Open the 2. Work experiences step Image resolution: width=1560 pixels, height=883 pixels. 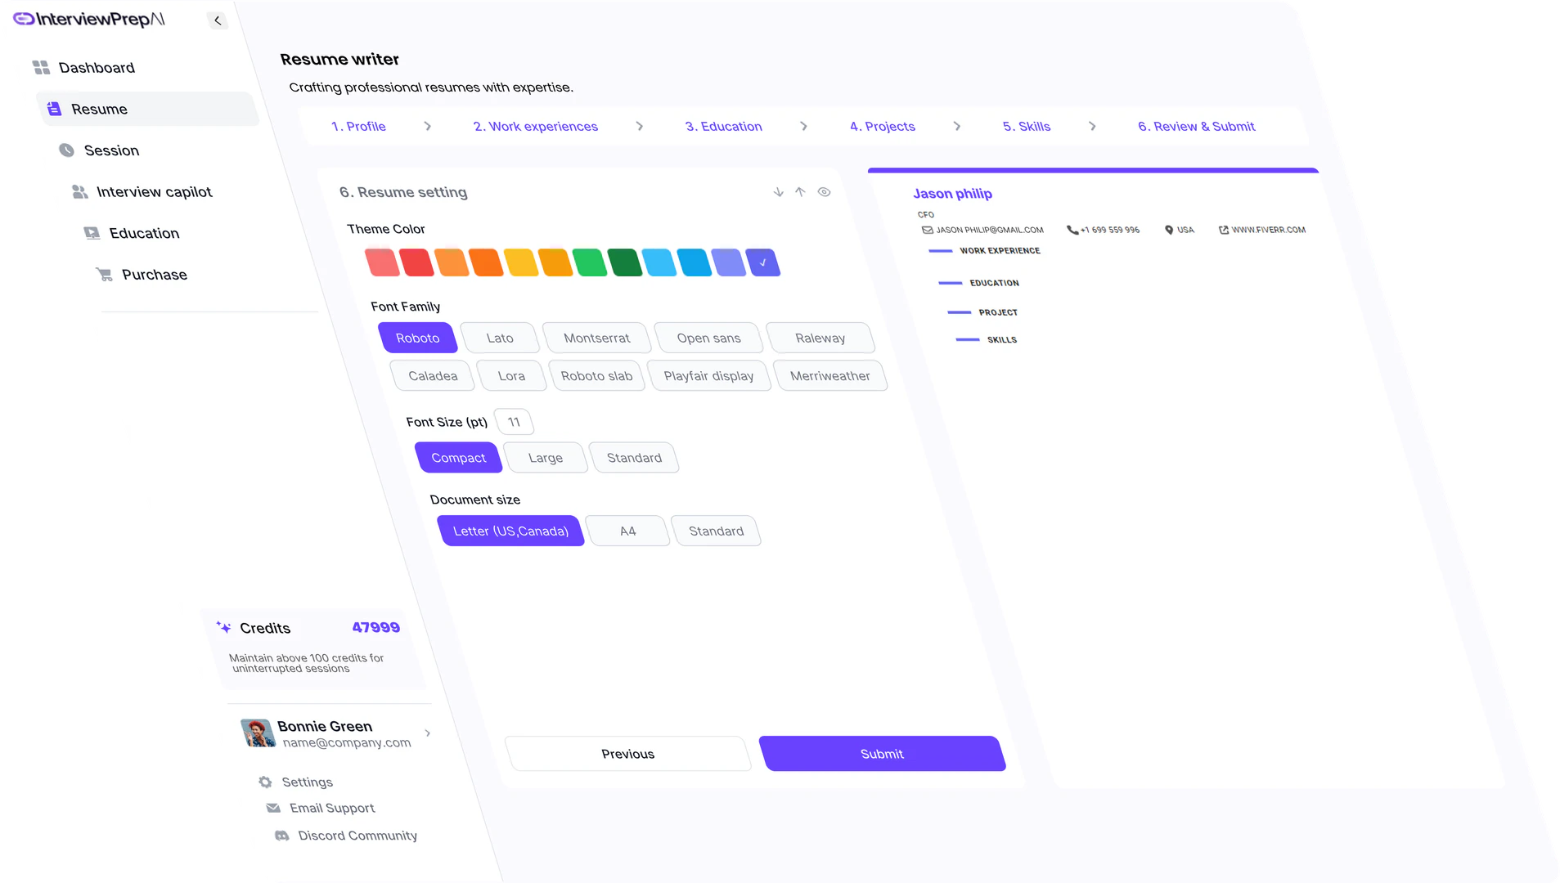pos(535,127)
